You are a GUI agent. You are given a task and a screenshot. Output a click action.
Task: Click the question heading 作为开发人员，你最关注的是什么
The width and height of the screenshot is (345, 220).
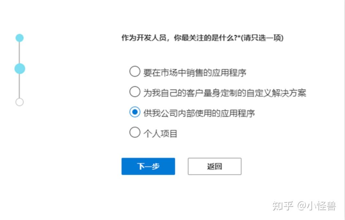(x=178, y=38)
